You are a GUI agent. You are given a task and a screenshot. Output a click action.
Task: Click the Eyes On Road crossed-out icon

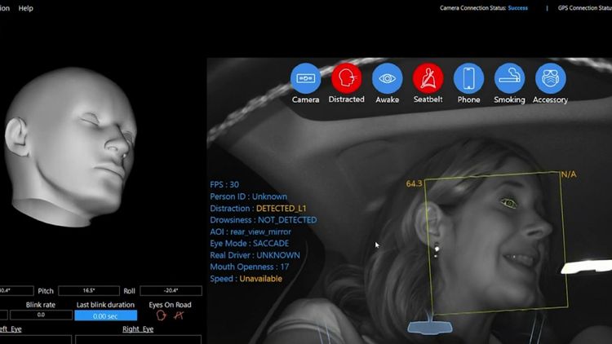(178, 315)
